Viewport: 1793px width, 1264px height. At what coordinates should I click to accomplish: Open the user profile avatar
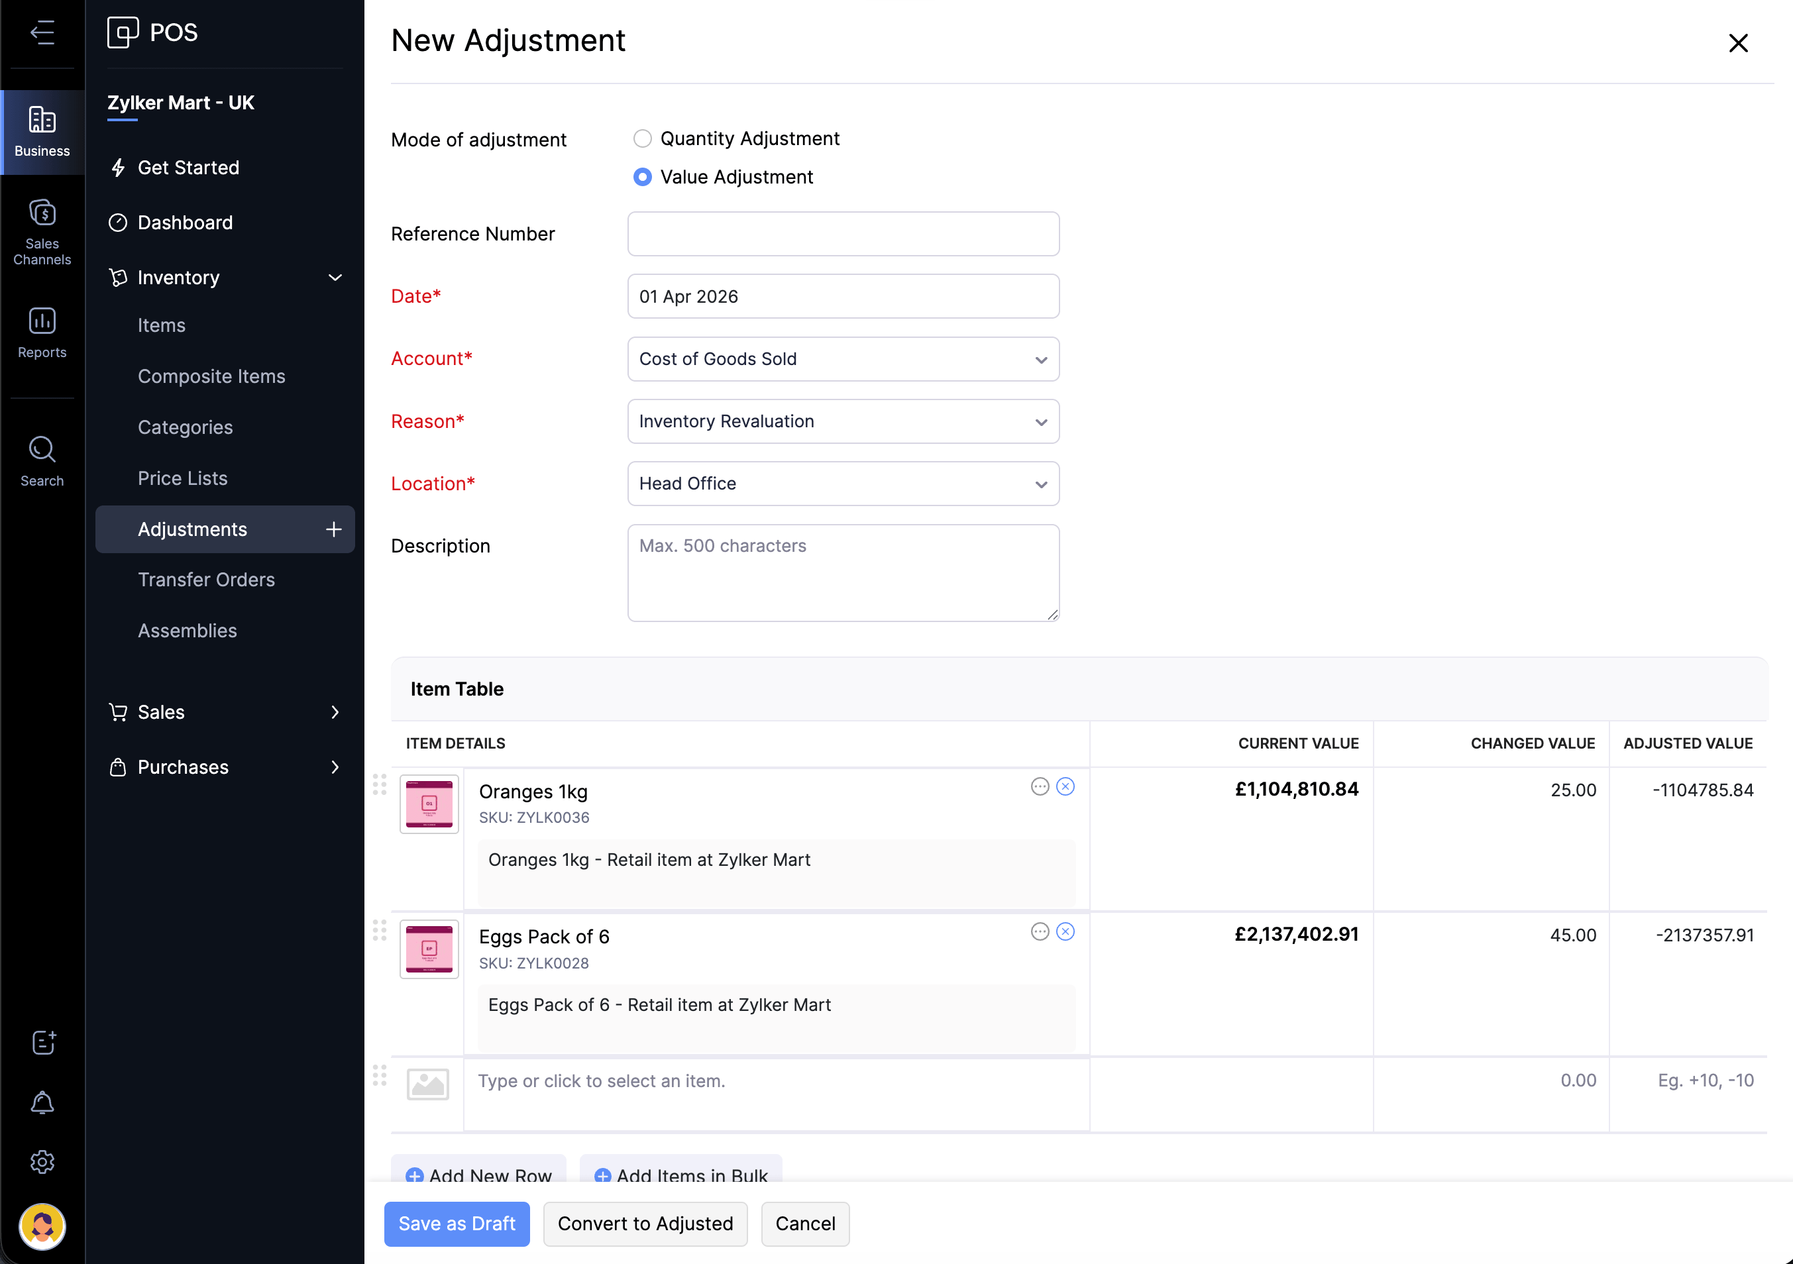coord(42,1226)
